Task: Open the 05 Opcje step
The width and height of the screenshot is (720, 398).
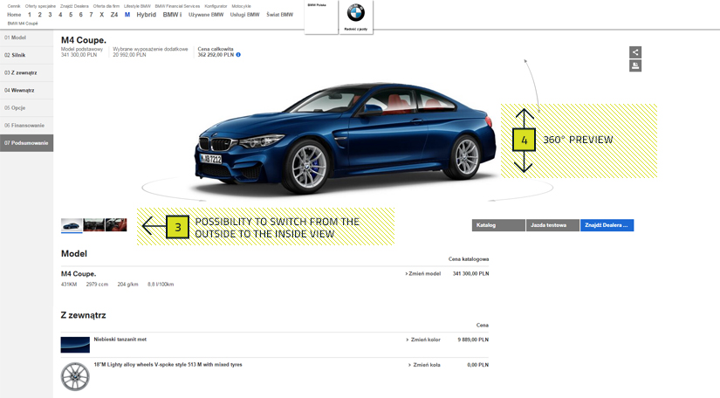Action: coord(26,108)
